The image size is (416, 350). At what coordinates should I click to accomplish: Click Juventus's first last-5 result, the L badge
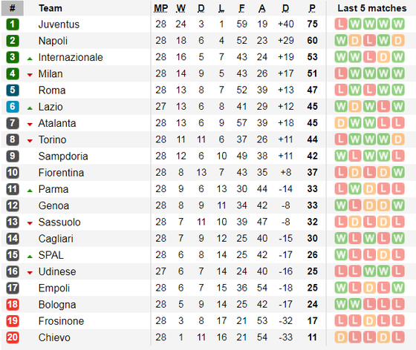pyautogui.click(x=341, y=24)
